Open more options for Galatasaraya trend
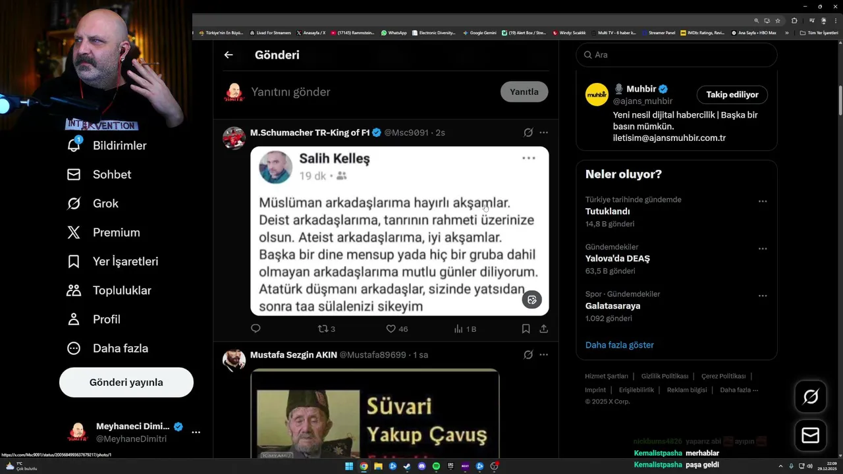 [763, 296]
